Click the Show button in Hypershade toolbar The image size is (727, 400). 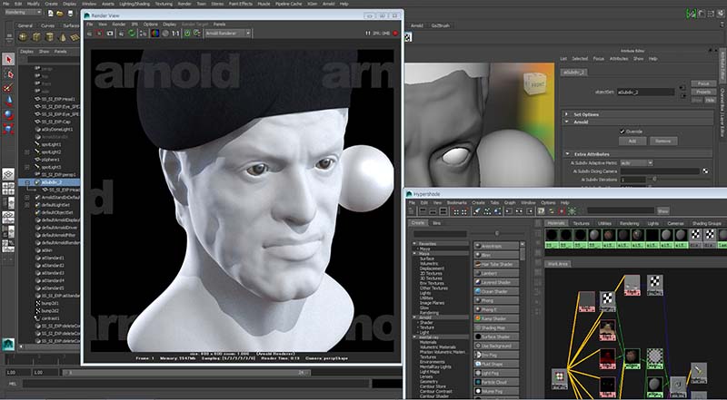(x=663, y=211)
